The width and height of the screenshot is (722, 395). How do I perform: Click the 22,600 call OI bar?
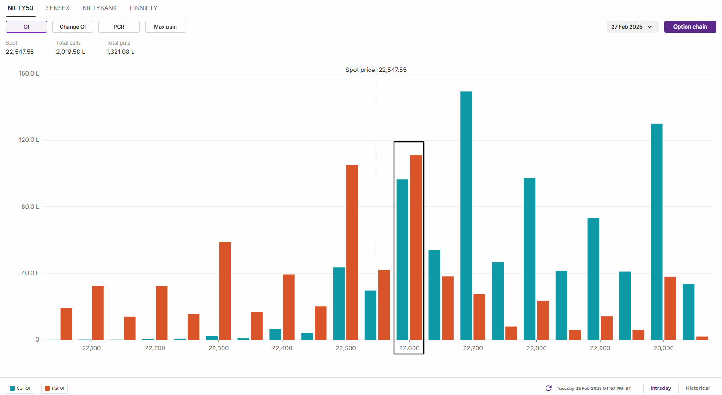402,259
